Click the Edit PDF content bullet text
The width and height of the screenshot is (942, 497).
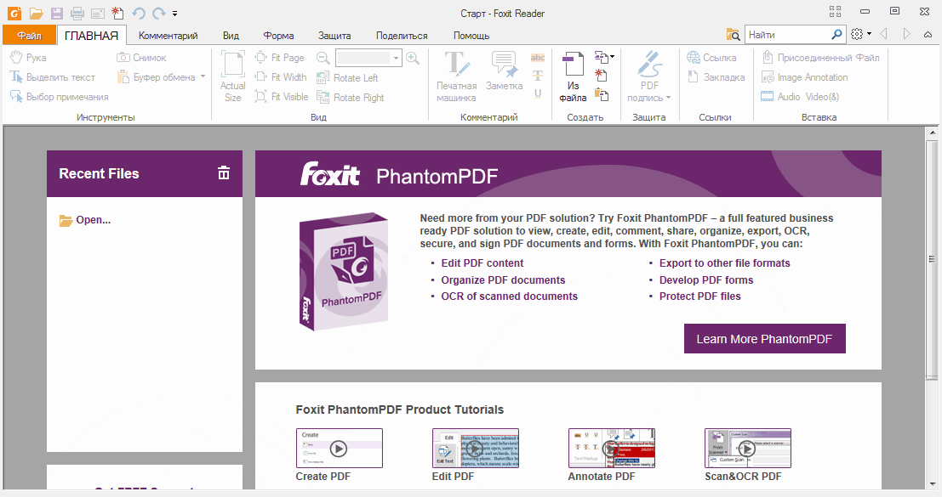(x=482, y=263)
